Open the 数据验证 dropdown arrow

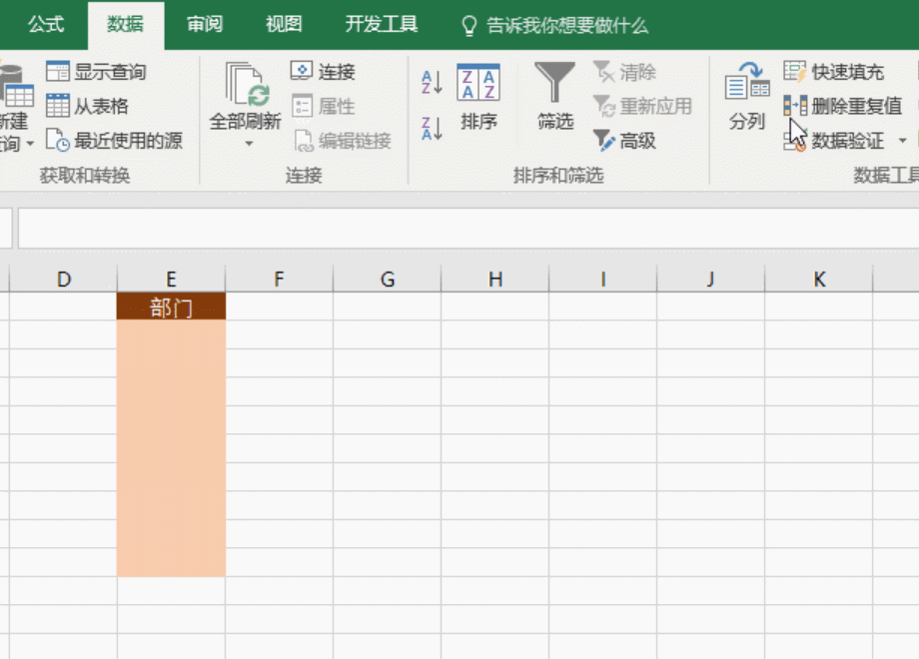(x=904, y=140)
